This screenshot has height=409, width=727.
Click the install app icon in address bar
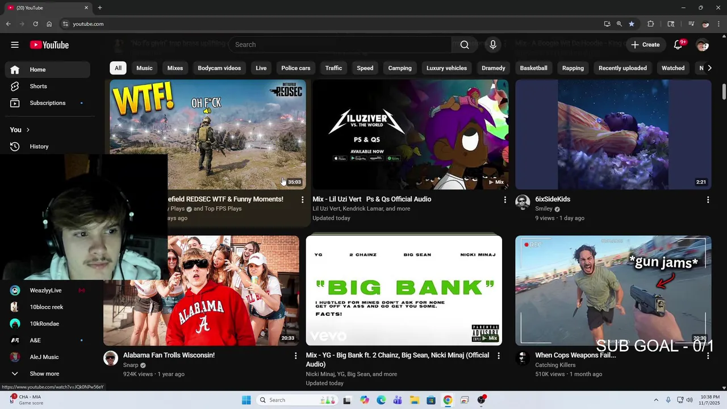tap(607, 24)
